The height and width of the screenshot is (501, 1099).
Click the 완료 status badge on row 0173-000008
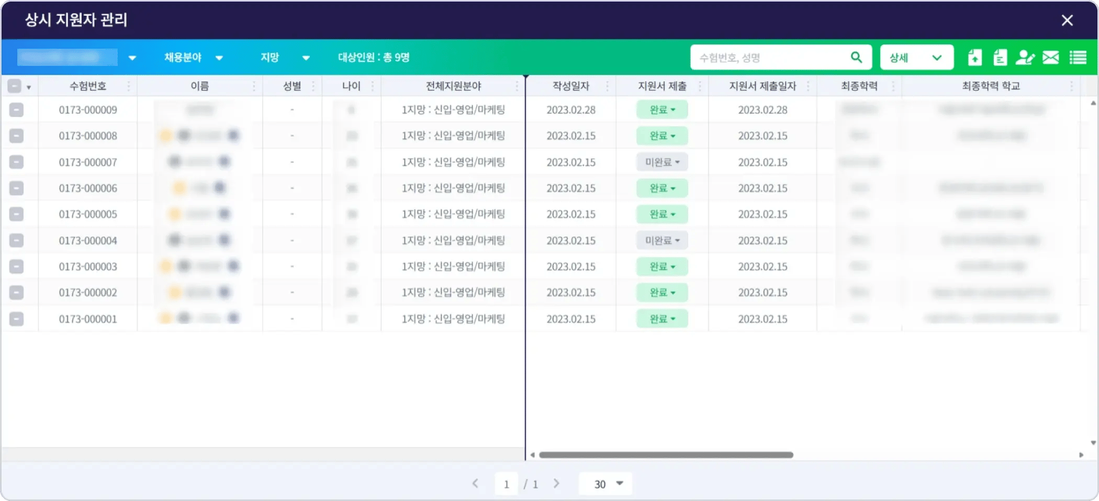pos(661,136)
